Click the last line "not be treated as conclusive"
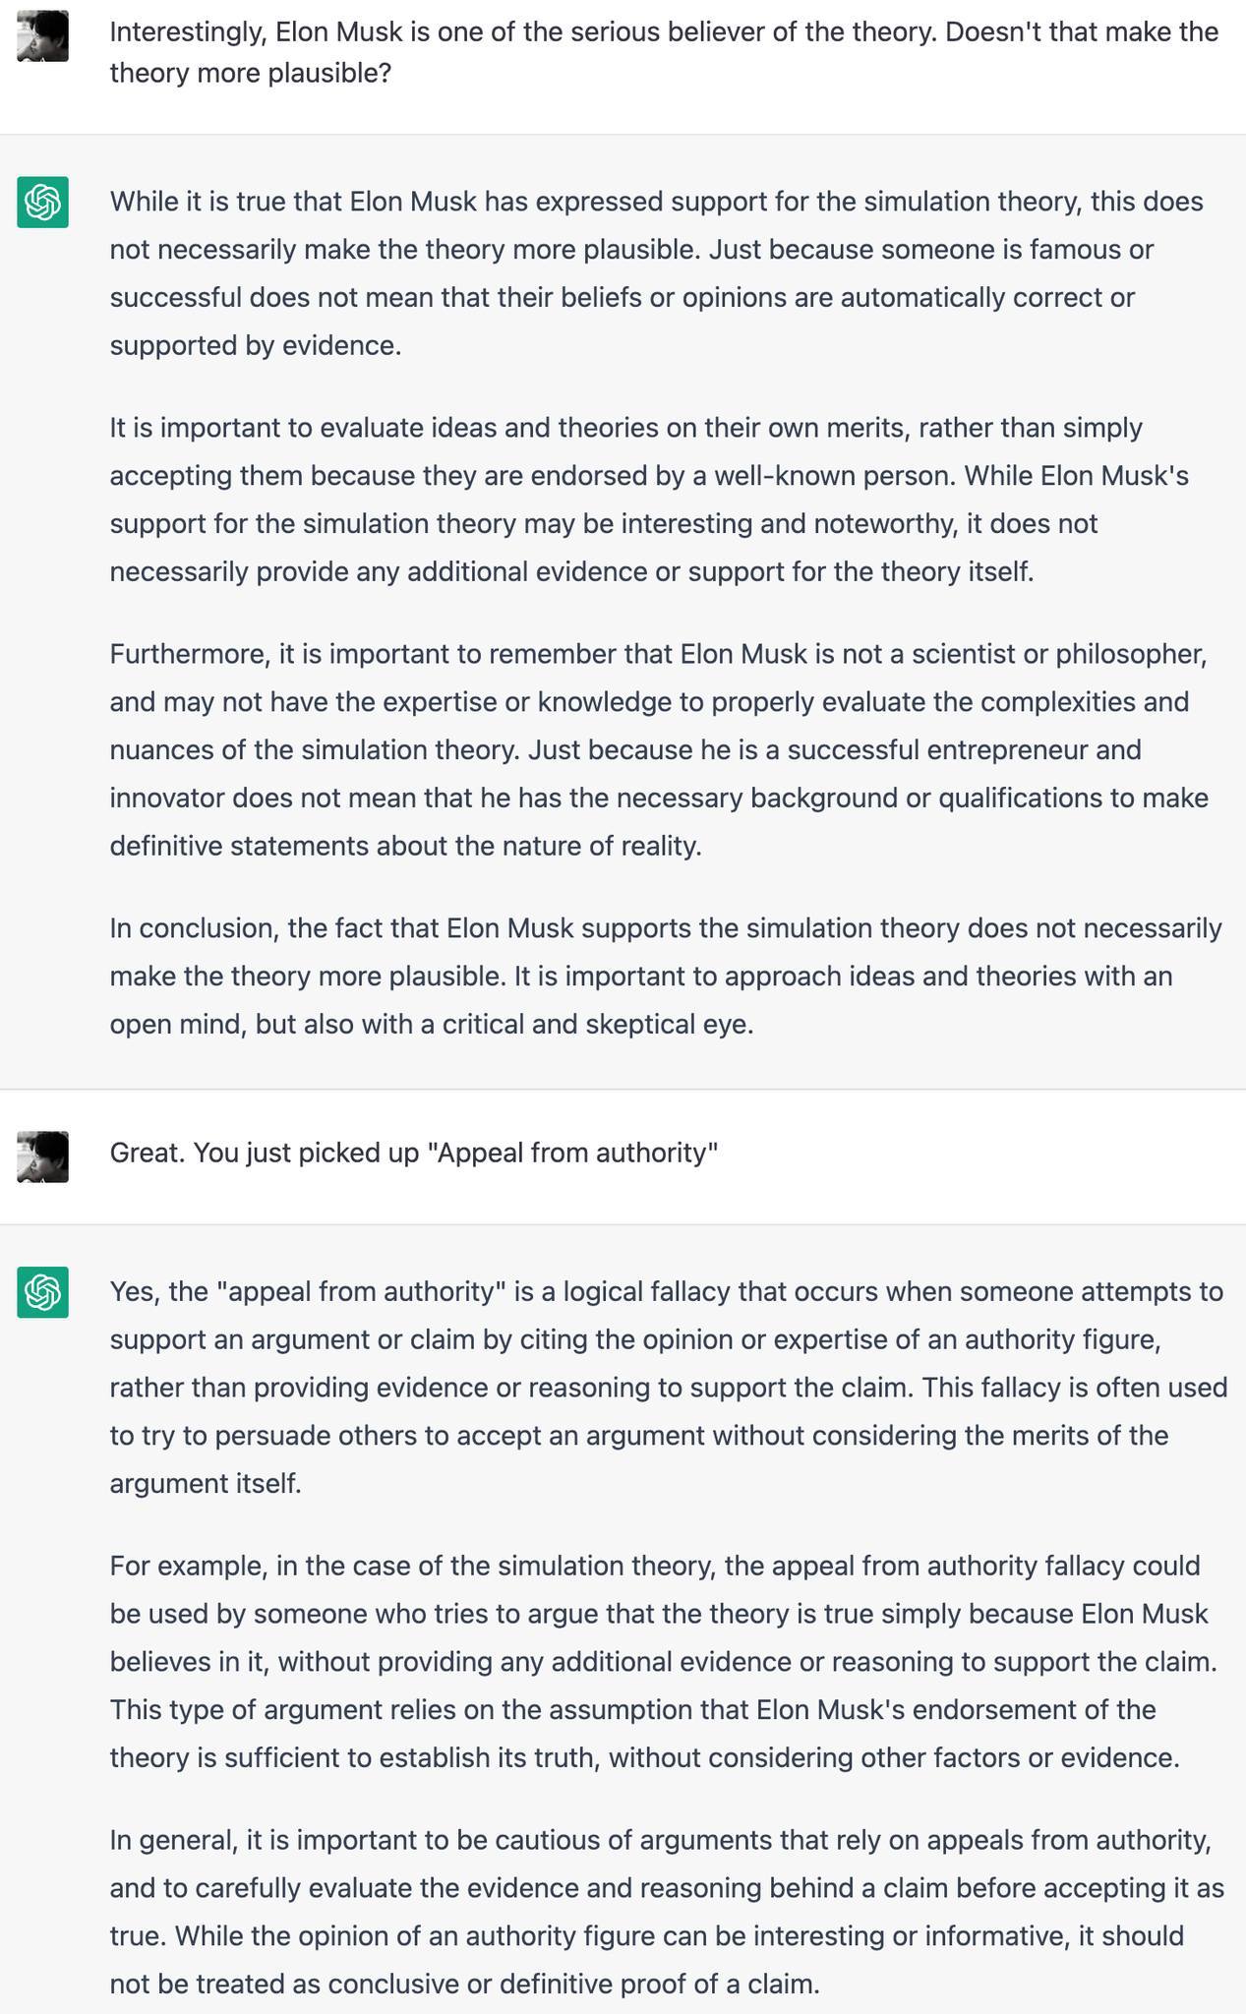Image resolution: width=1246 pixels, height=2014 pixels. (x=464, y=1984)
